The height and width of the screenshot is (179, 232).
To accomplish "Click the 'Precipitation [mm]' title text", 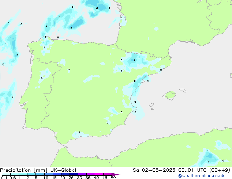I will pyautogui.click(x=23, y=170).
